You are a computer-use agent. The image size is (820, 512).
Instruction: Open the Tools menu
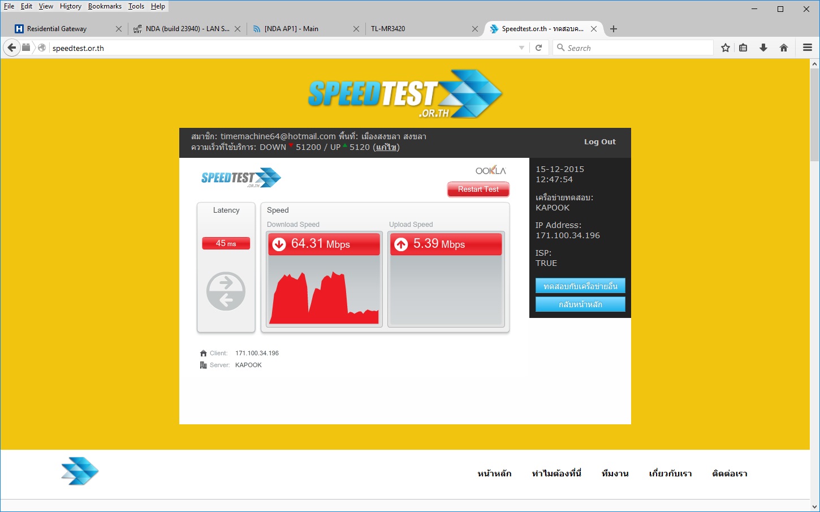click(x=136, y=6)
